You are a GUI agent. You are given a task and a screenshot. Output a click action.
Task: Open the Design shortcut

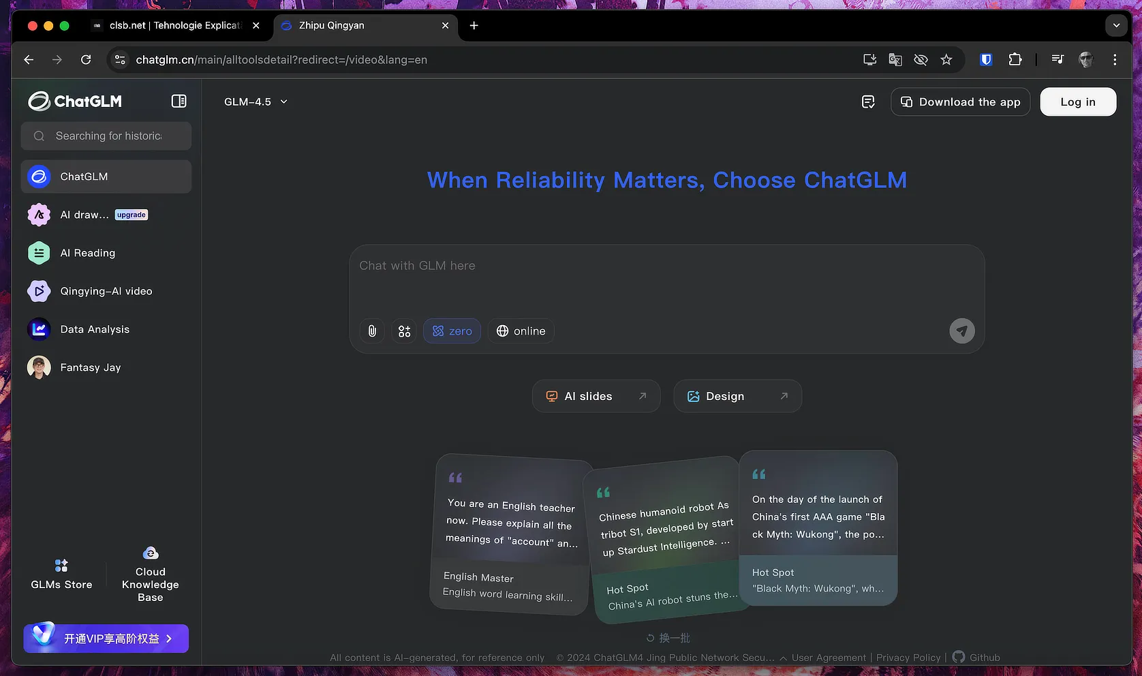[738, 396]
